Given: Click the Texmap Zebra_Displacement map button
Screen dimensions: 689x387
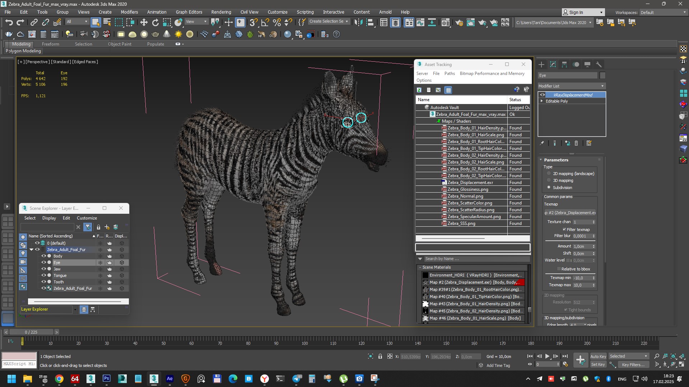Looking at the screenshot, I should (x=570, y=213).
